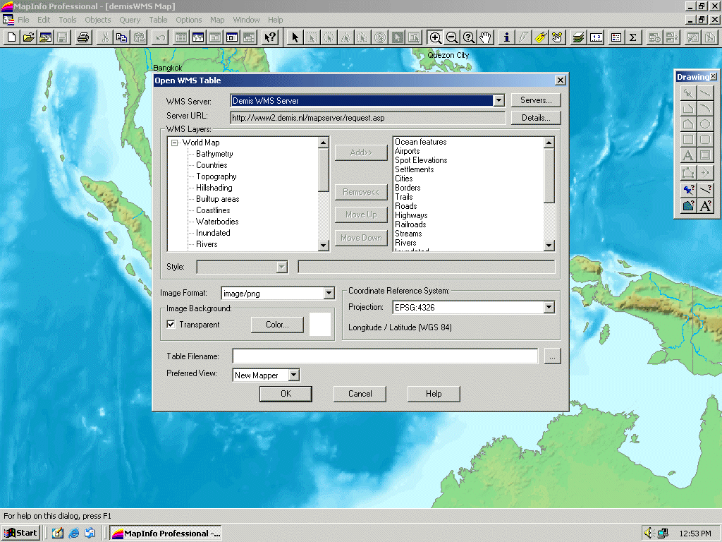Select Railroads in the selected list
The width and height of the screenshot is (722, 542).
411,224
